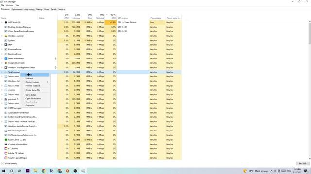Switch to the App history tab

point(29,9)
